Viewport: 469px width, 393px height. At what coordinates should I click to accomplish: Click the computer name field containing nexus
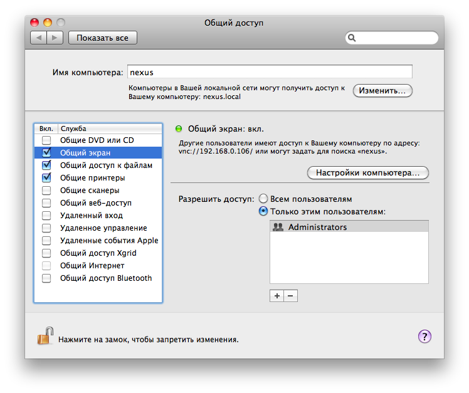(270, 72)
